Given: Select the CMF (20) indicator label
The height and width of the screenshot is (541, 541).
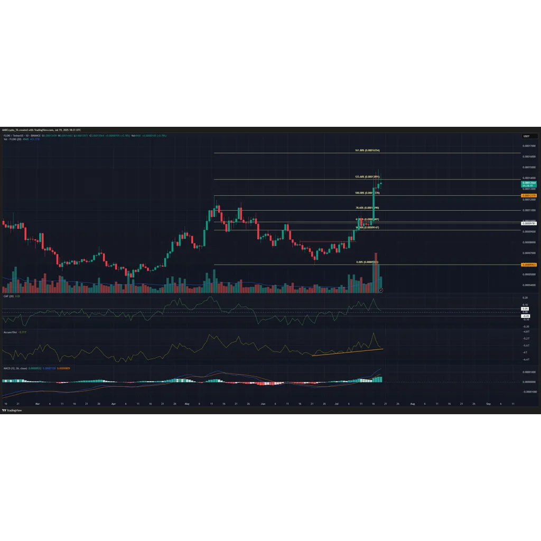Looking at the screenshot, I should [x=8, y=296].
